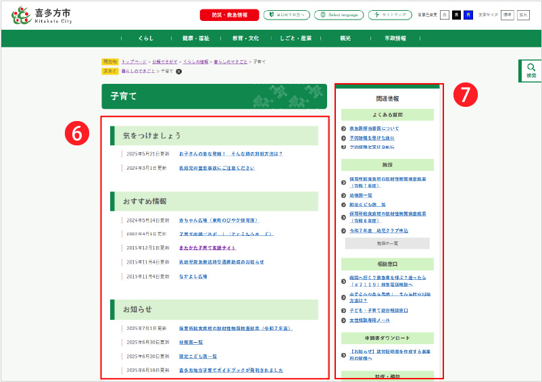Open 幼稚園一覧 link under お知らせ
The image size is (542, 382).
click(191, 342)
